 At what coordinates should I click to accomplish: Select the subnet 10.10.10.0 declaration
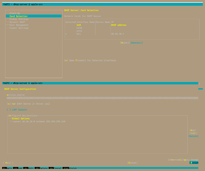39,121
